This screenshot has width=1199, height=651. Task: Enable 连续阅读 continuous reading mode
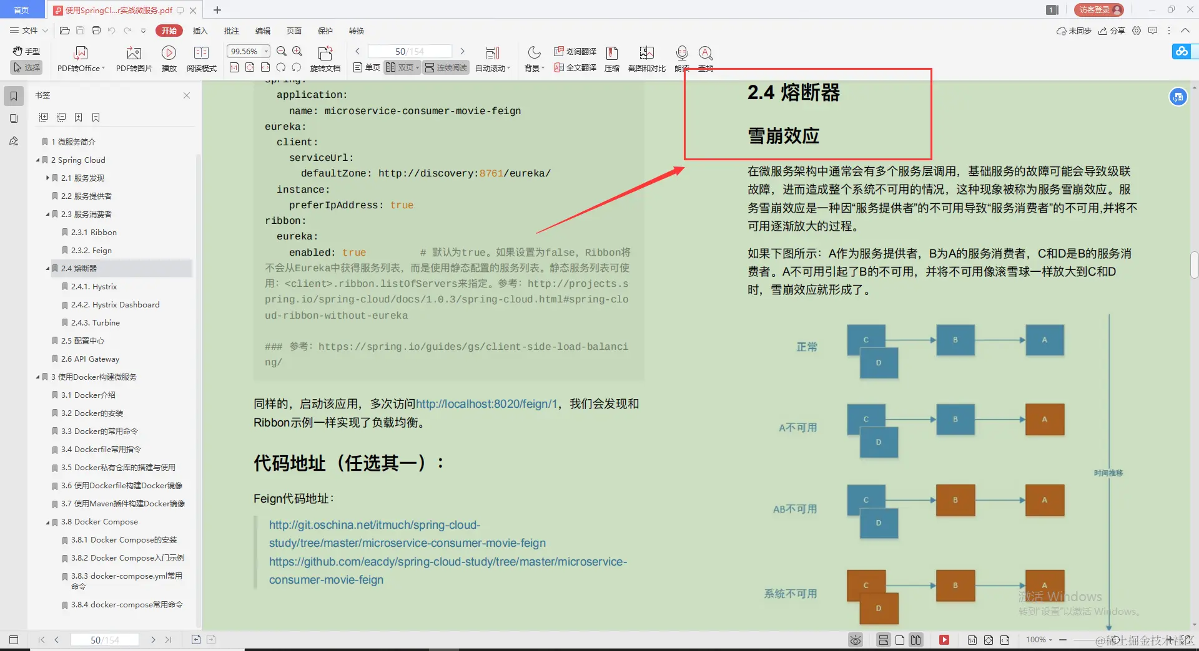click(x=445, y=67)
